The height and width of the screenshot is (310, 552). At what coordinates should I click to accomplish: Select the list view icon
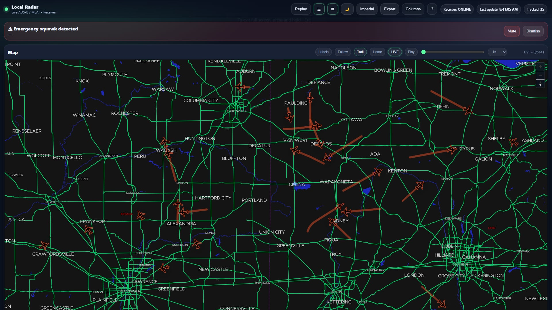pyautogui.click(x=319, y=9)
